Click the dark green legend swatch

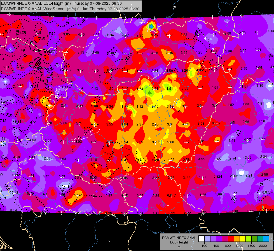[254, 239]
